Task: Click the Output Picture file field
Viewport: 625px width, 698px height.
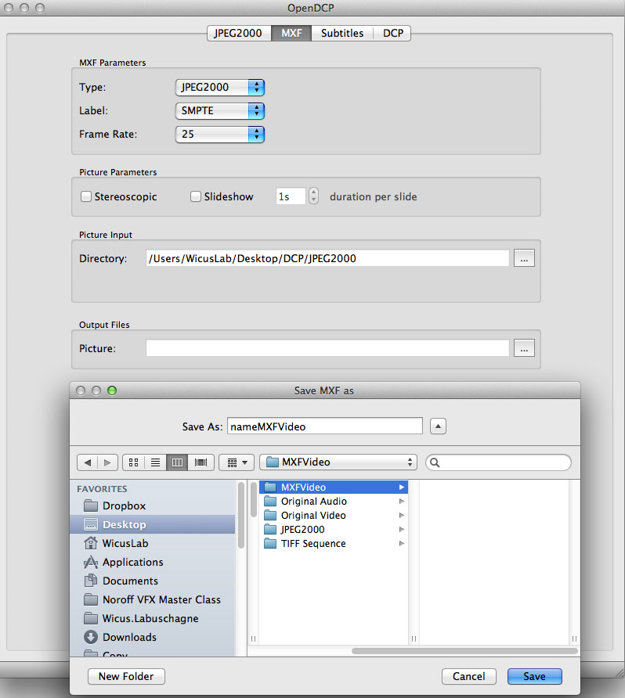Action: pos(327,348)
